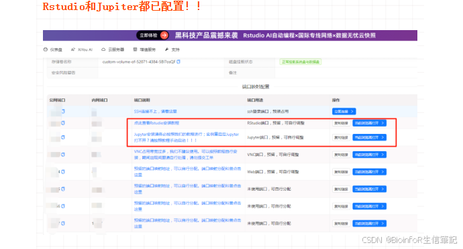The image size is (463, 249).
Task: Click 复制链接 for the Jupyter port
Action: click(x=341, y=137)
